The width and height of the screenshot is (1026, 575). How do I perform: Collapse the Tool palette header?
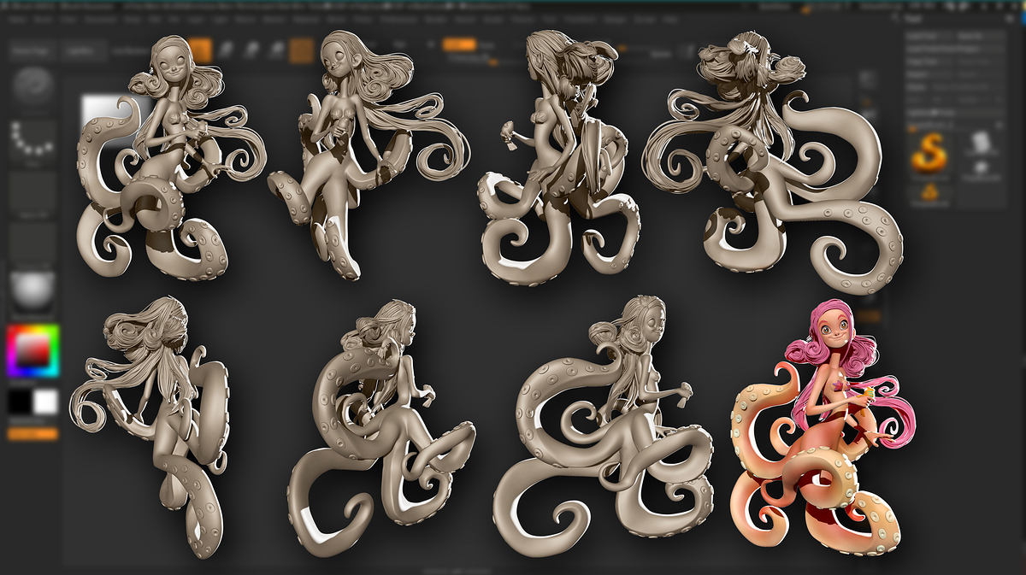(x=1010, y=19)
